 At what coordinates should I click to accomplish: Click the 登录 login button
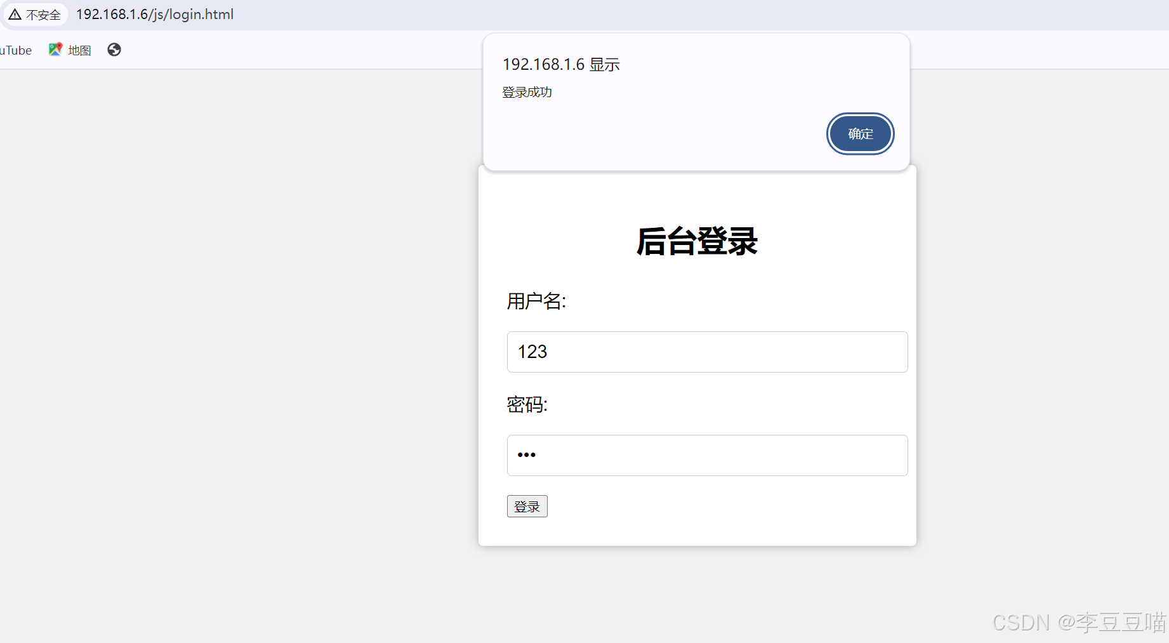coord(527,506)
